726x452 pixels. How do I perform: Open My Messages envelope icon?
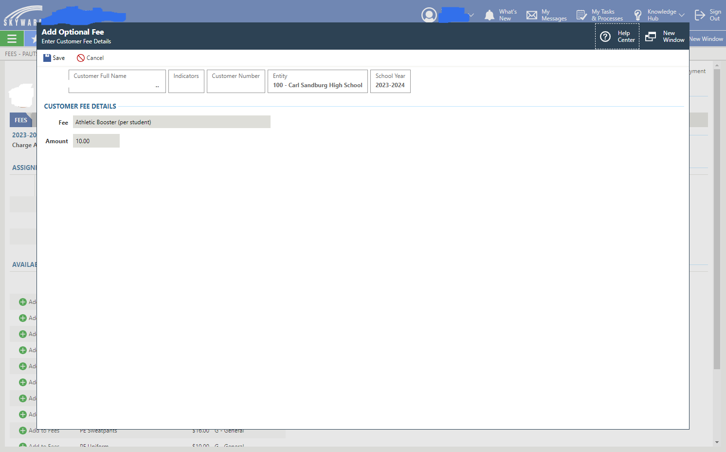532,15
